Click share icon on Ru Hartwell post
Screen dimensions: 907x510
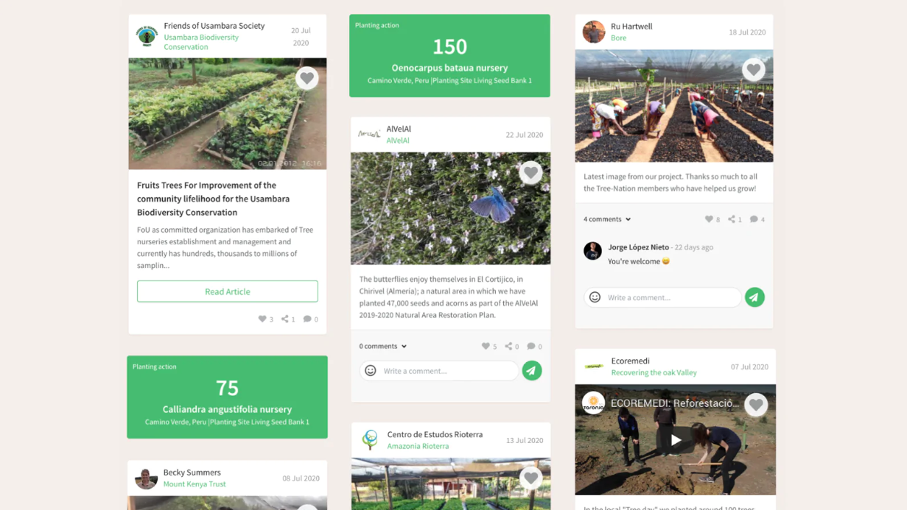(x=732, y=219)
